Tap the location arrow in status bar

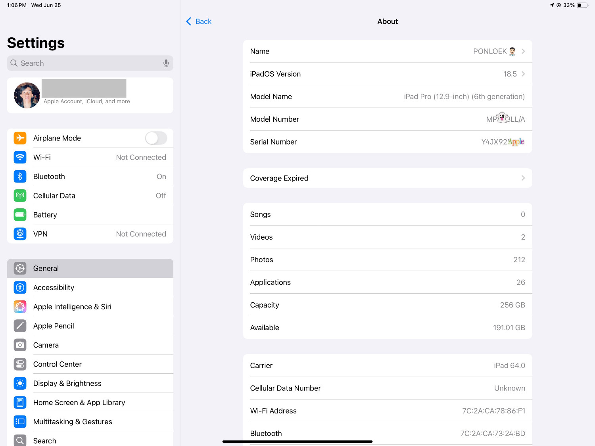[552, 5]
